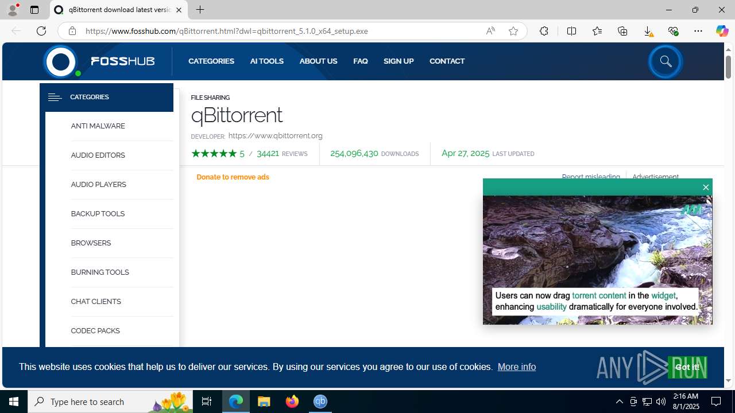Toggle Split screen icon
Viewport: 735px width, 413px height.
coord(571,31)
